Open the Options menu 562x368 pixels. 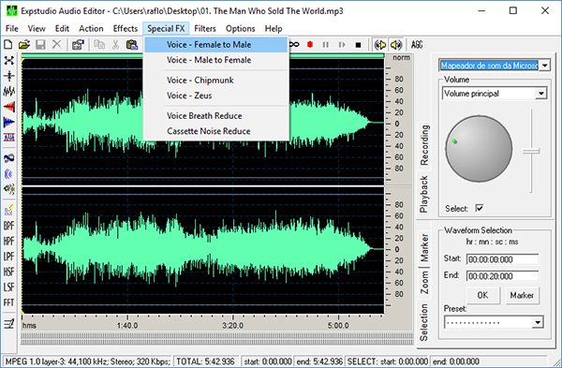tap(240, 29)
